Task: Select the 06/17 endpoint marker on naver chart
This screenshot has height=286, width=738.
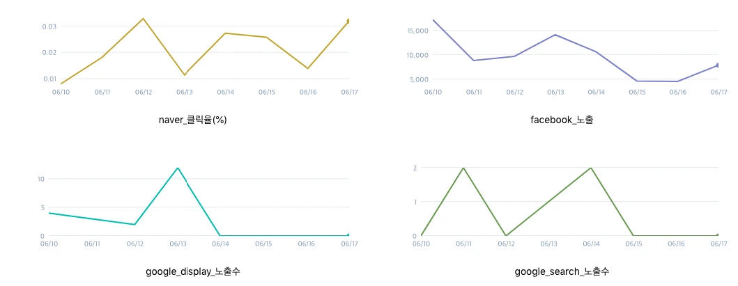Action: point(348,21)
